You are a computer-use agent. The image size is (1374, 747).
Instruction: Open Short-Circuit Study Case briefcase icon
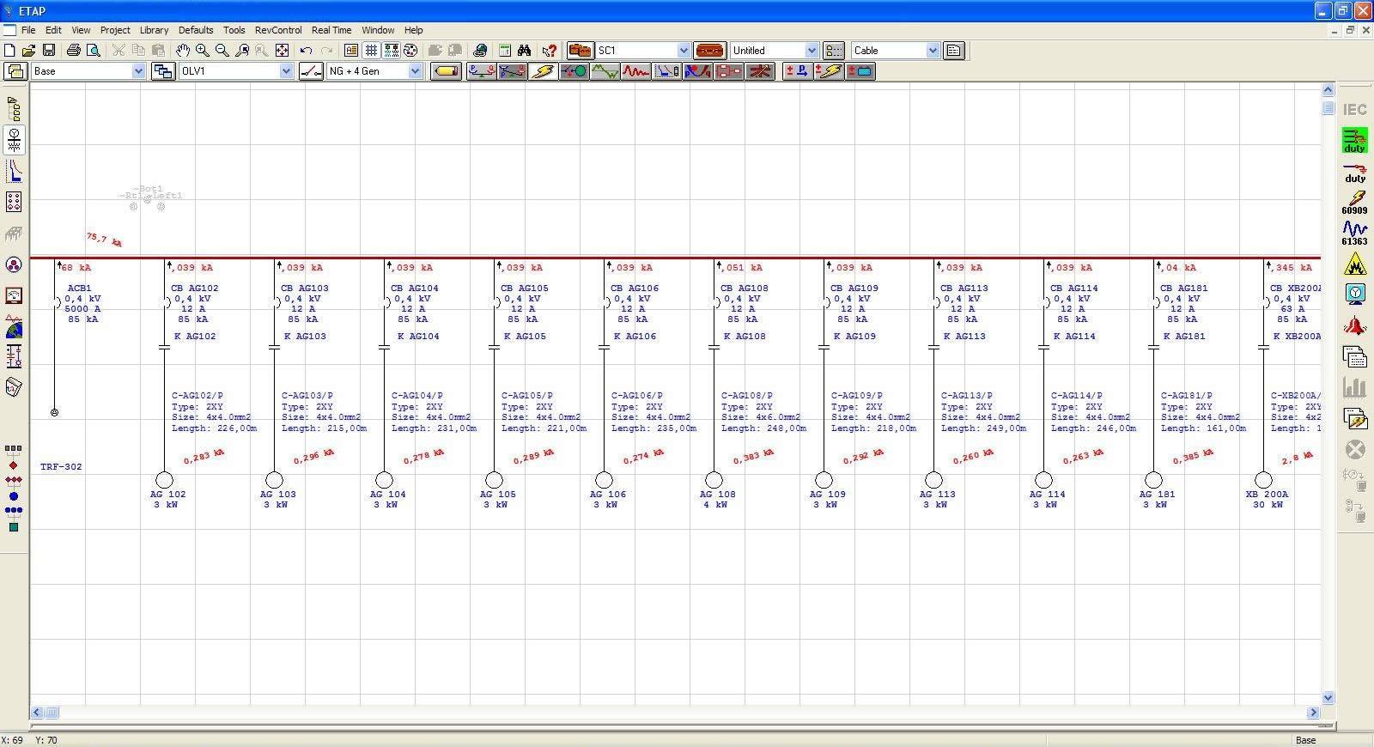click(581, 51)
